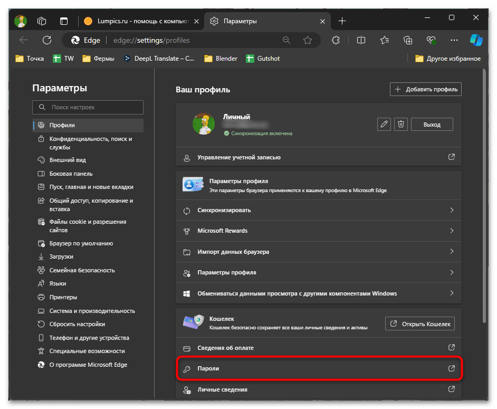Open Принтеры settings

point(88,298)
